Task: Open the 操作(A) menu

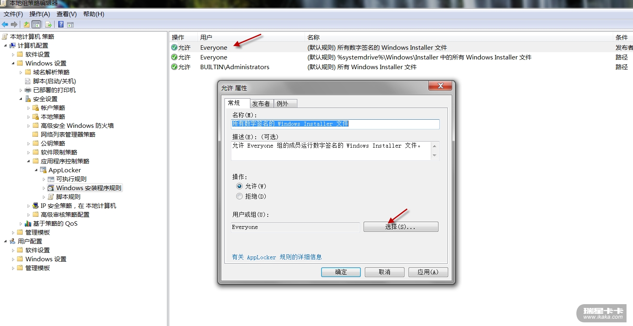Action: click(x=40, y=14)
